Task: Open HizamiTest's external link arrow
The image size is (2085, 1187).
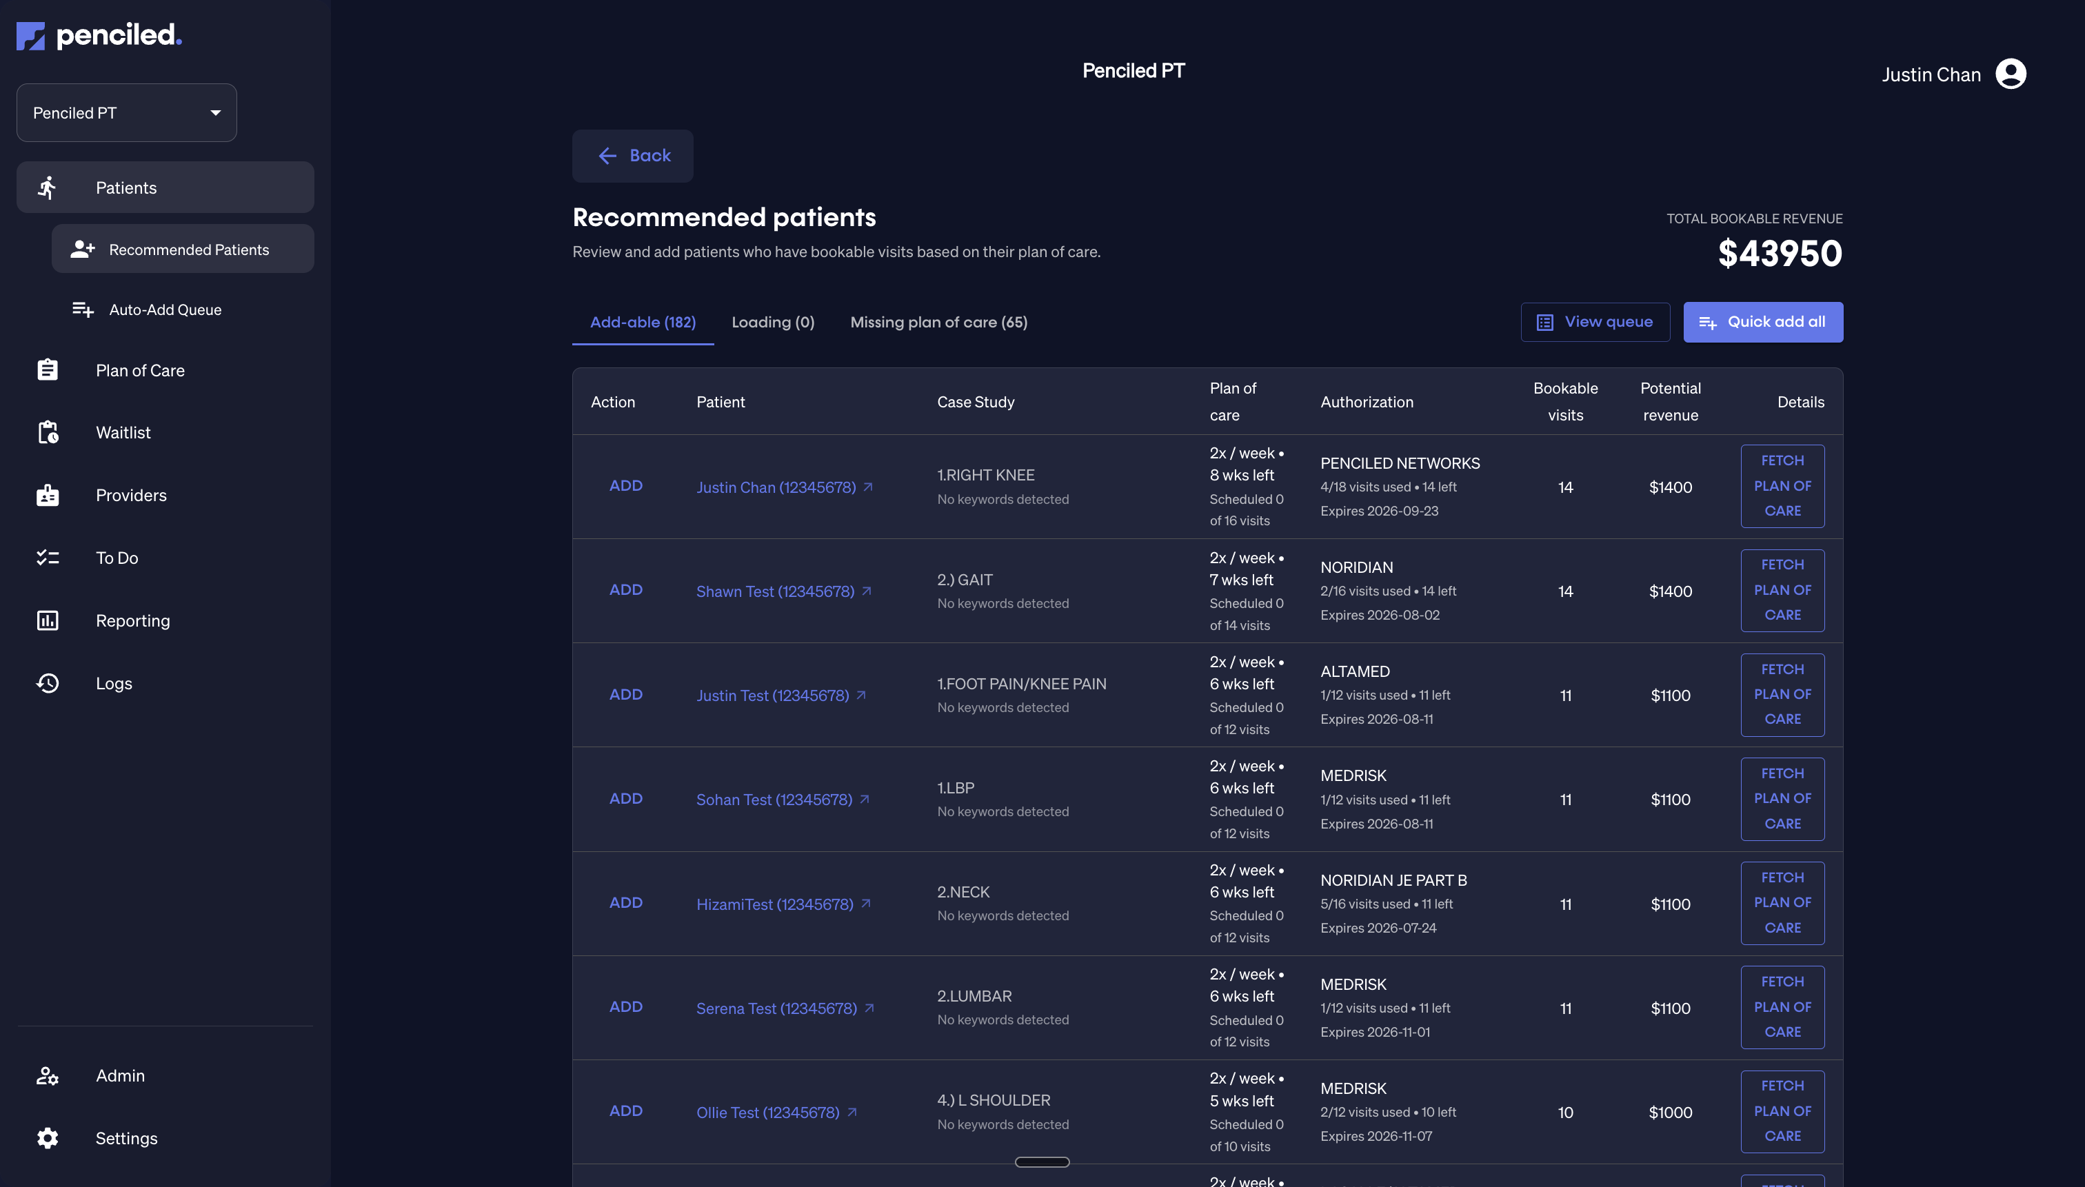Action: point(865,903)
